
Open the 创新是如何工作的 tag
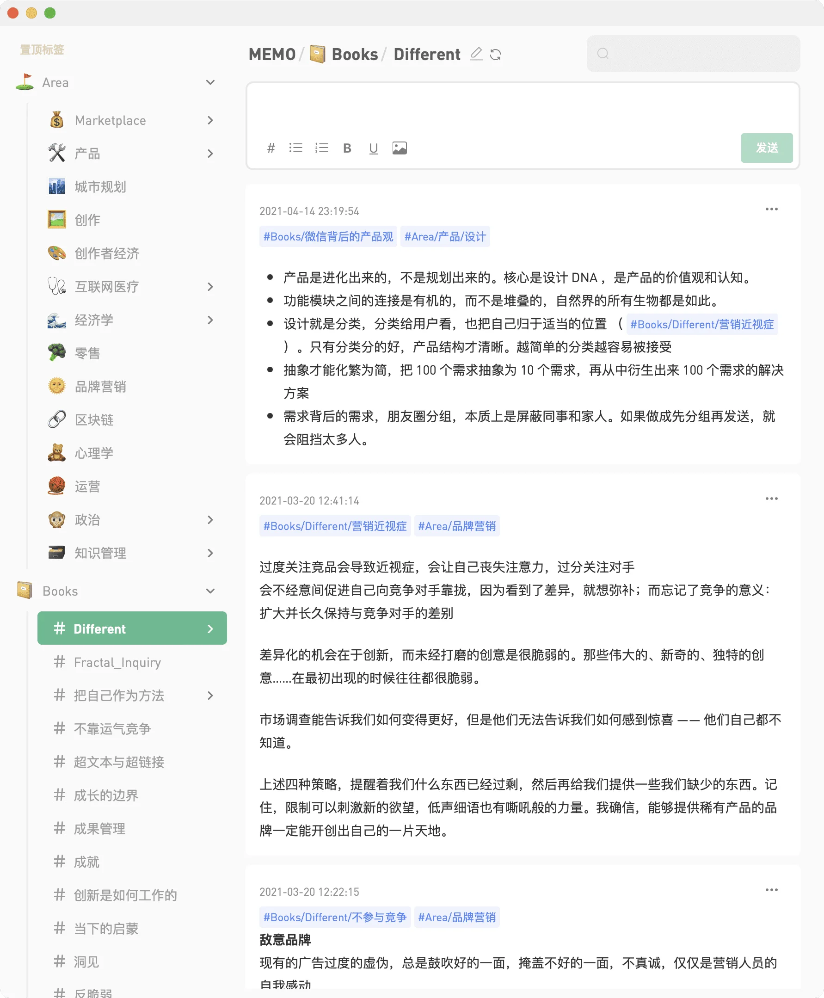[x=132, y=895]
